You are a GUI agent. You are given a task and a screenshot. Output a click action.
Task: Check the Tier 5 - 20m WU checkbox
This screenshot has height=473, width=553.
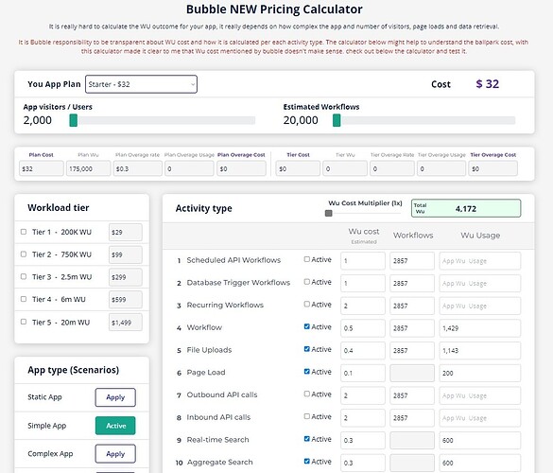click(24, 322)
